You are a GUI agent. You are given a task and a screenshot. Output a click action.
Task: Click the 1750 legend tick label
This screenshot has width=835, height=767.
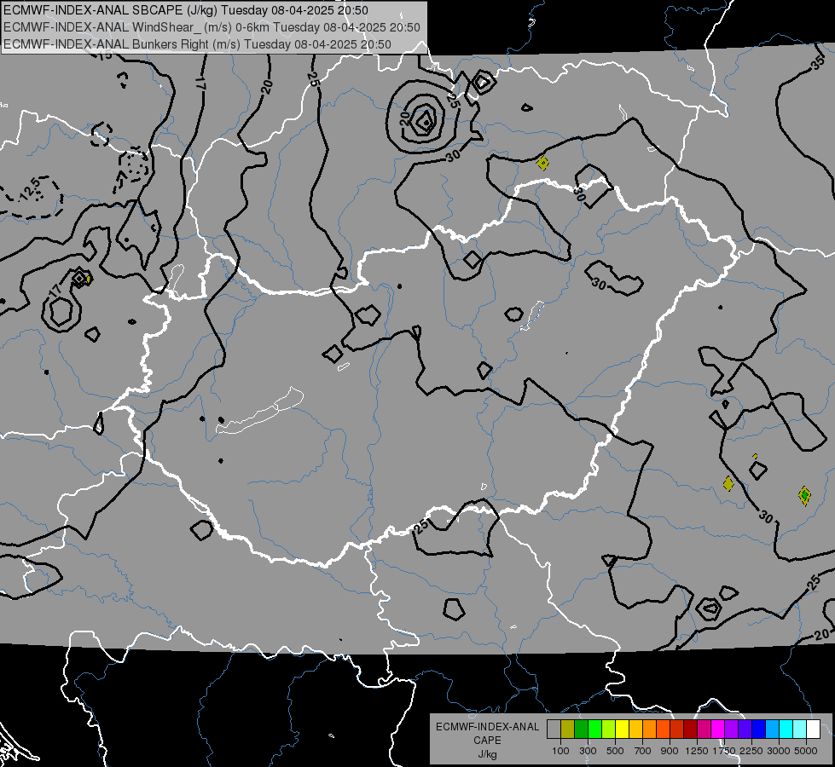724,751
